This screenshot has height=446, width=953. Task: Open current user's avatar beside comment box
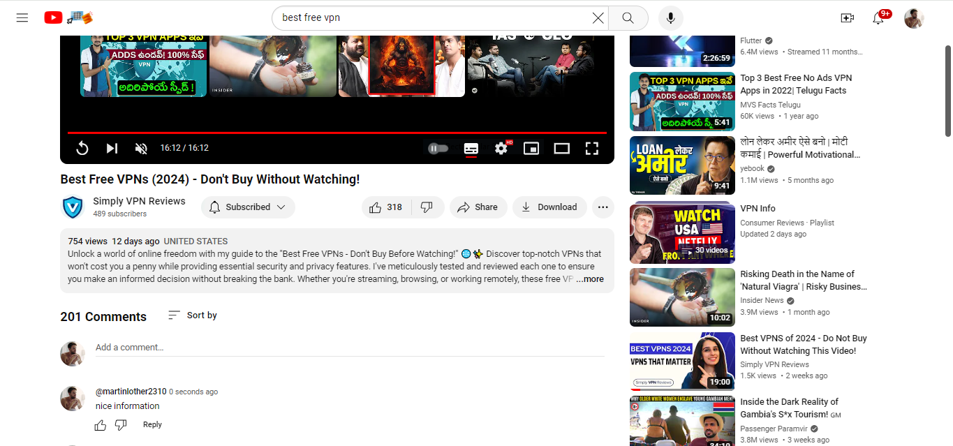click(x=73, y=354)
